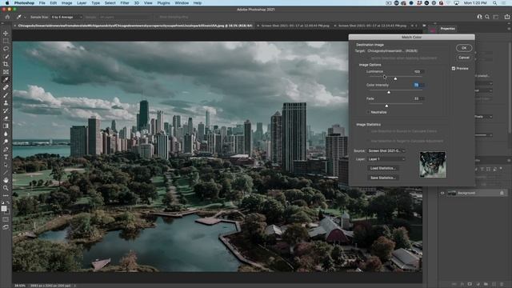
Task: Enable the Neutralize checkbox
Action: click(x=368, y=112)
